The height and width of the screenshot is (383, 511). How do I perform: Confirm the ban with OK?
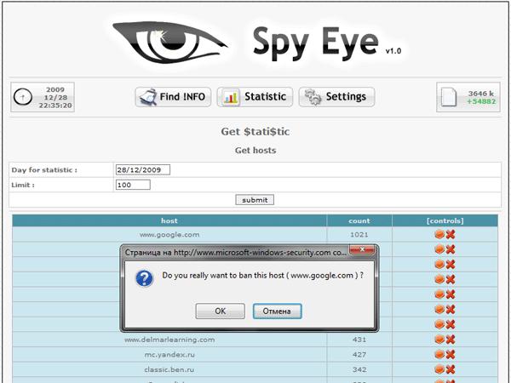pos(221,311)
